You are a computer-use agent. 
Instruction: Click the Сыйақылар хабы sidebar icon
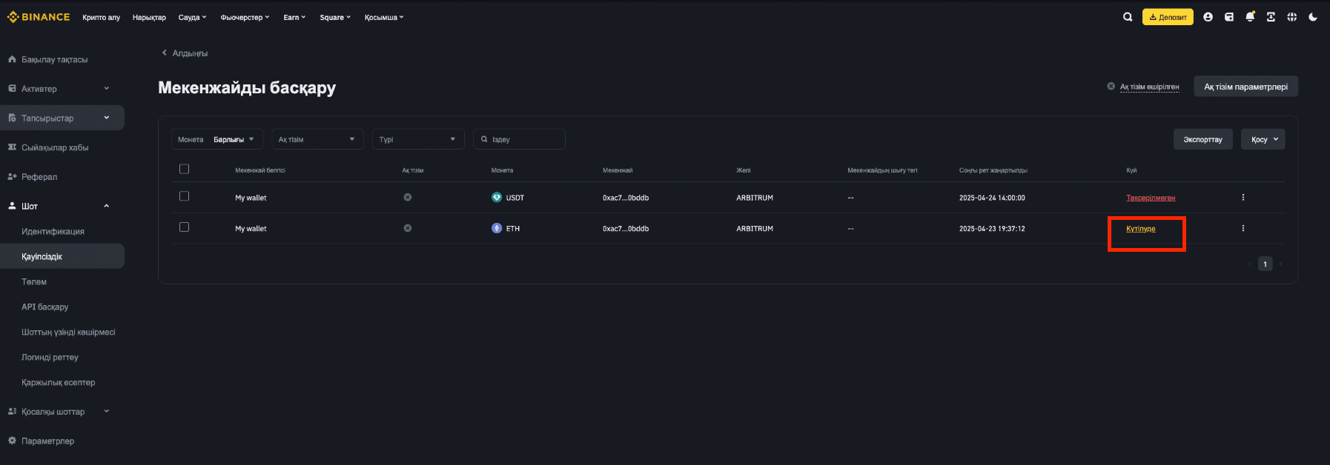tap(12, 147)
